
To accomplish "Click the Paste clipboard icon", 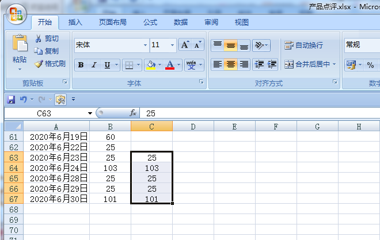I will [20, 44].
